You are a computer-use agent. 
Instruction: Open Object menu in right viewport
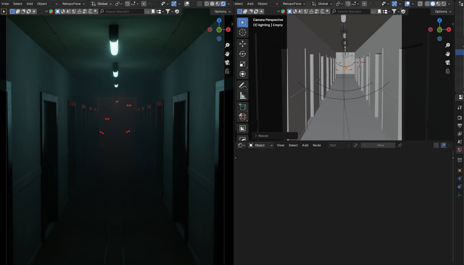point(262,4)
